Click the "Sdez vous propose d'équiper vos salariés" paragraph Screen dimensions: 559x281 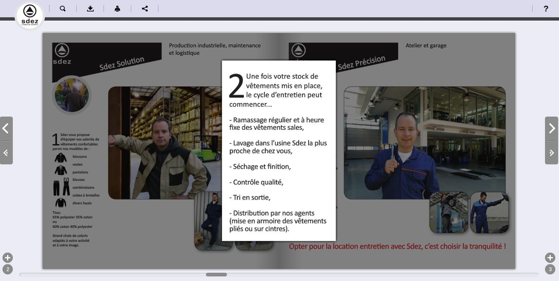pos(76,142)
